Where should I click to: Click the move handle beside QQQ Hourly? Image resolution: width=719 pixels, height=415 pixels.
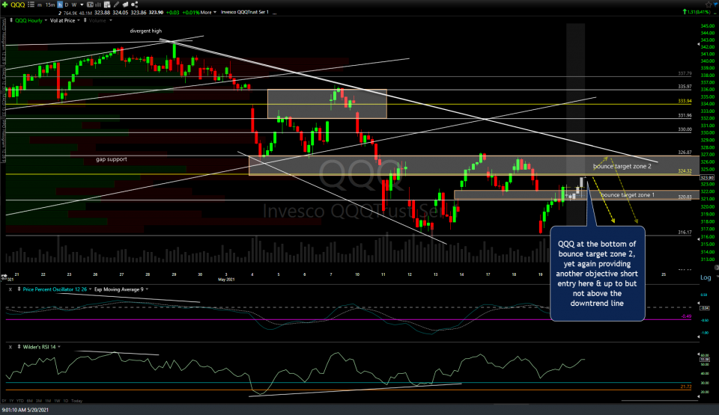[11, 20]
